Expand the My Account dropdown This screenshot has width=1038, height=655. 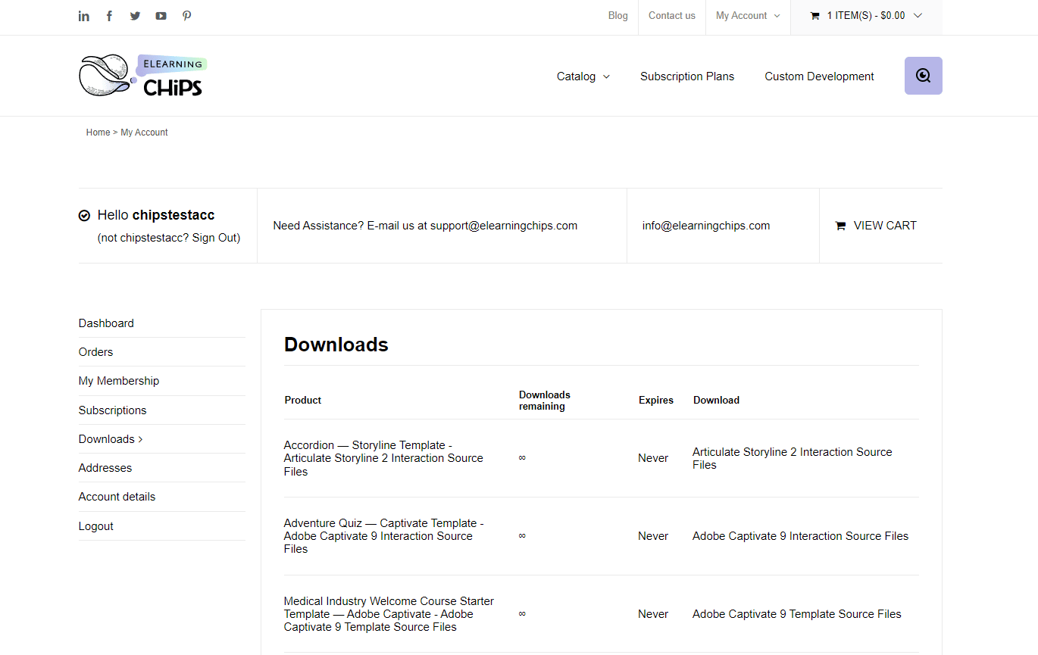[747, 16]
